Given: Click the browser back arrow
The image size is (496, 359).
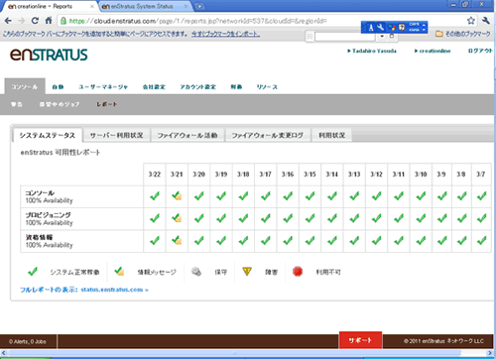Looking at the screenshot, I should [8, 21].
